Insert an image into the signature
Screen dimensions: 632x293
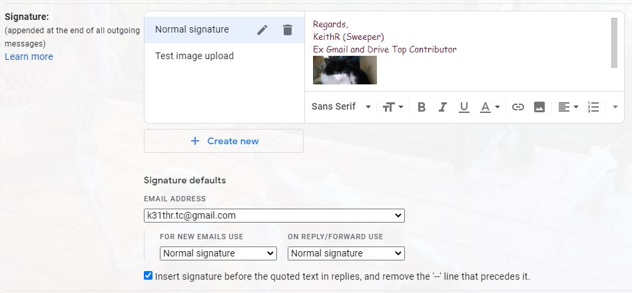pyautogui.click(x=539, y=107)
